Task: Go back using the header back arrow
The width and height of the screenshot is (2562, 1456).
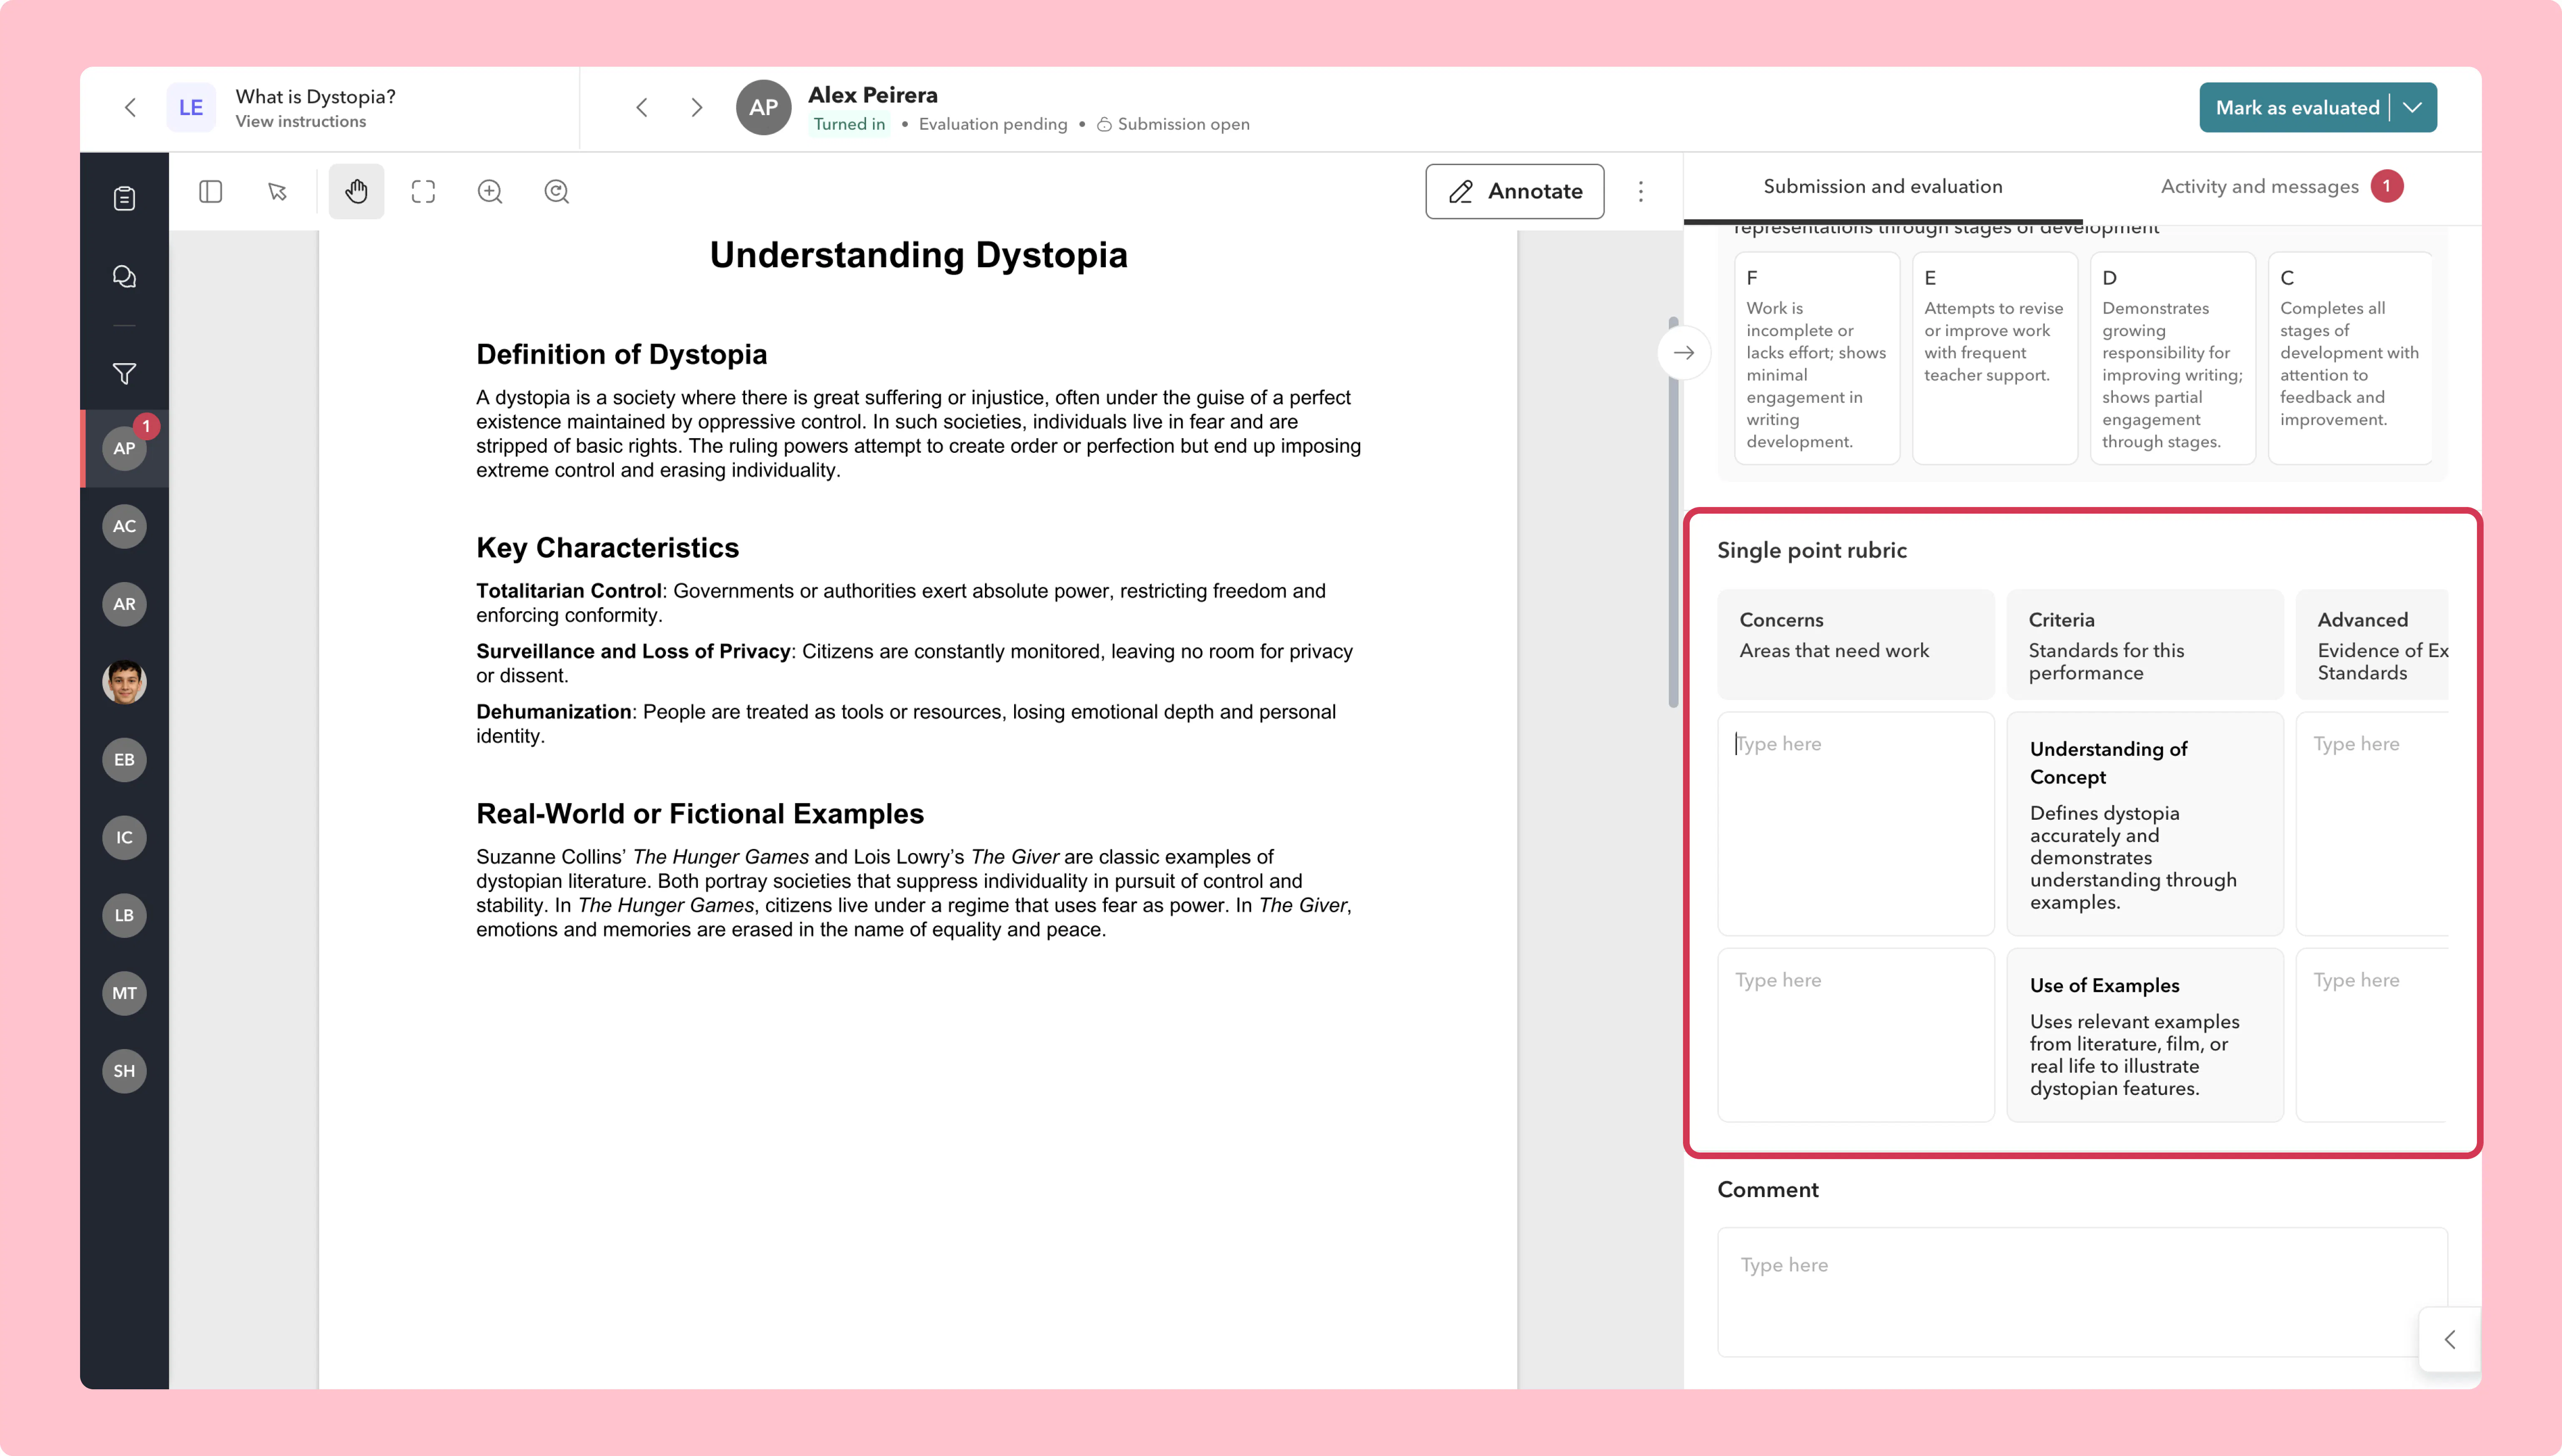Action: point(130,108)
